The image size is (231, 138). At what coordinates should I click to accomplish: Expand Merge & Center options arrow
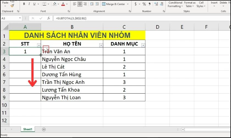(128, 4)
